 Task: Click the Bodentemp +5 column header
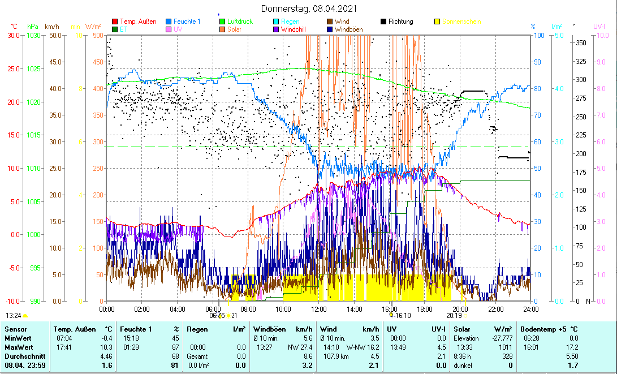coord(543,329)
